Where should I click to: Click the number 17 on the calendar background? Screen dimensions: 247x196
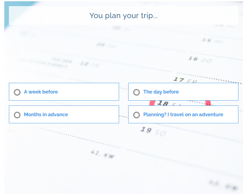coord(179,80)
